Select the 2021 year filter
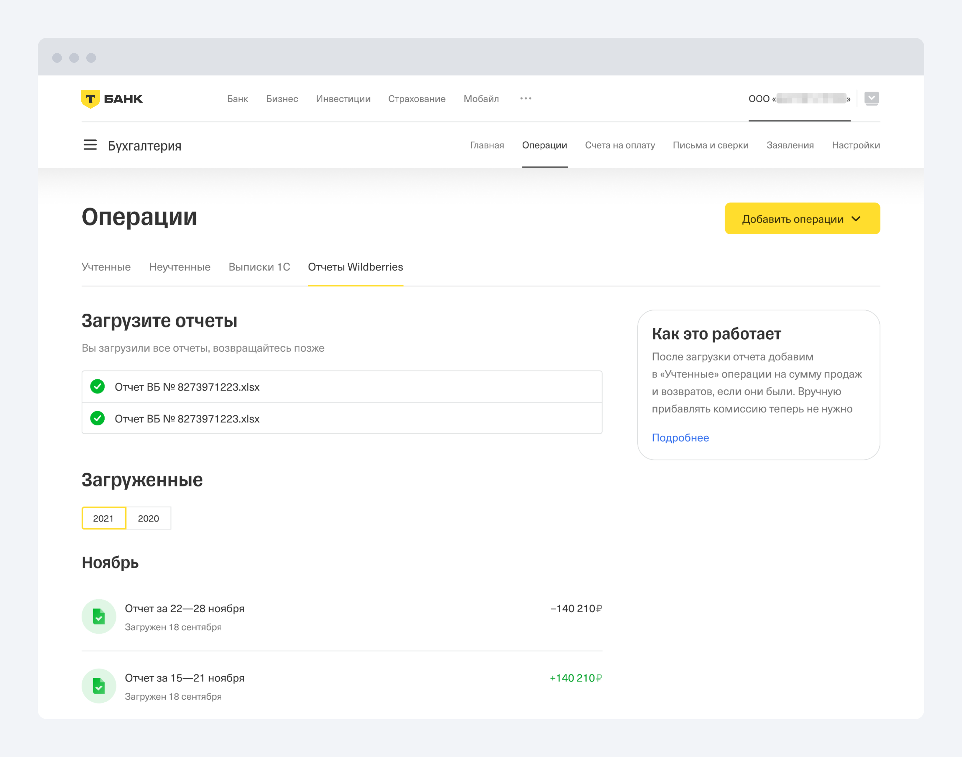The image size is (962, 757). [104, 518]
